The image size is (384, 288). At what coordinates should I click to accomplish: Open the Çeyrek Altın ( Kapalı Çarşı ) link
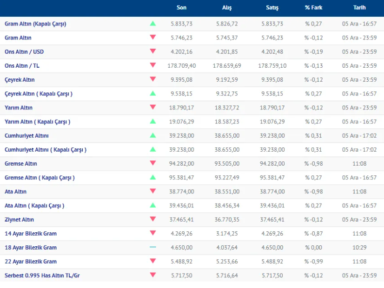click(39, 94)
